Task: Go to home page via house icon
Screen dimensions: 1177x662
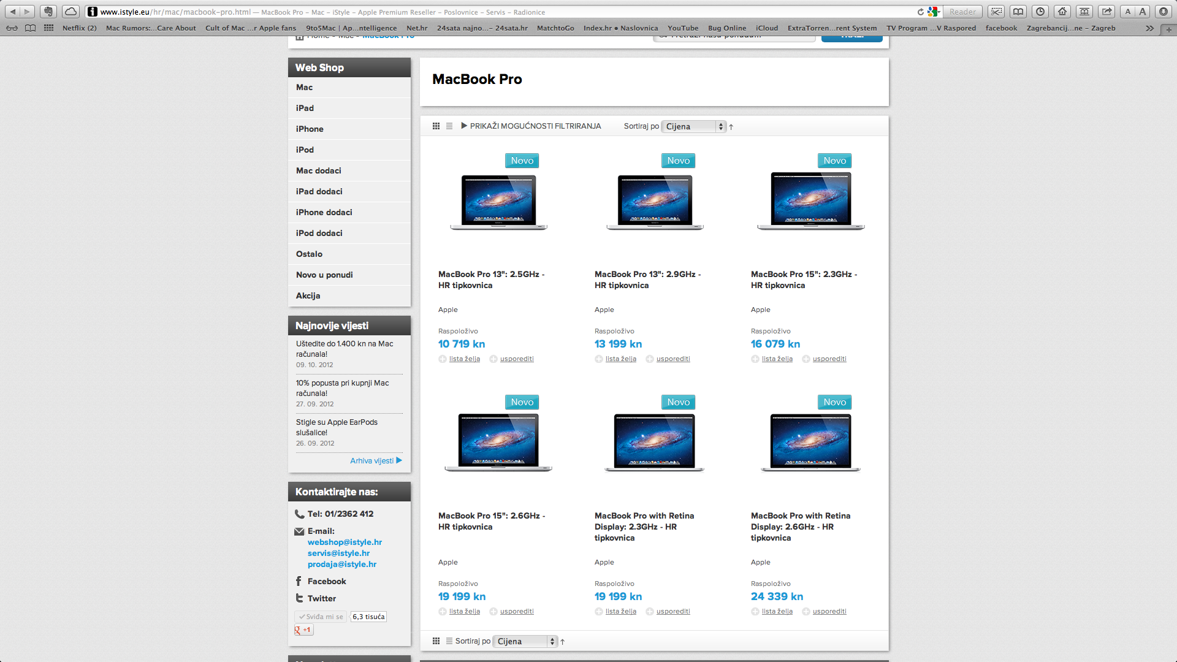Action: point(1062,12)
